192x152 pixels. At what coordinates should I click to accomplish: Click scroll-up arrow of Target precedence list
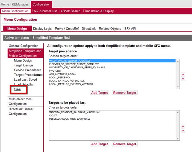[x=178, y=61]
